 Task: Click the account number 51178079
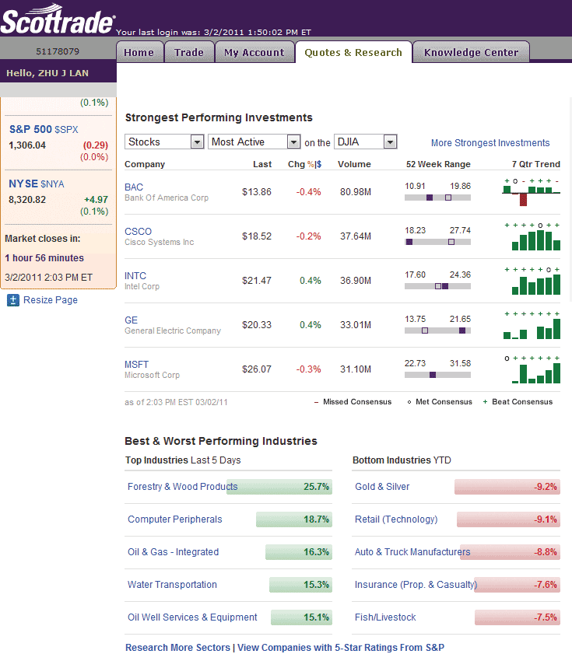click(x=58, y=51)
